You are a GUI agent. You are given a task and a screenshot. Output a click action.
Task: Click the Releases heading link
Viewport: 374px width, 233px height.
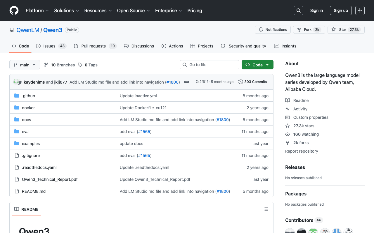tap(295, 167)
